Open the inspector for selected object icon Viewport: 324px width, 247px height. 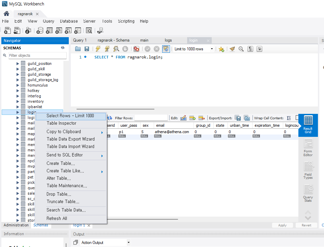click(x=28, y=30)
